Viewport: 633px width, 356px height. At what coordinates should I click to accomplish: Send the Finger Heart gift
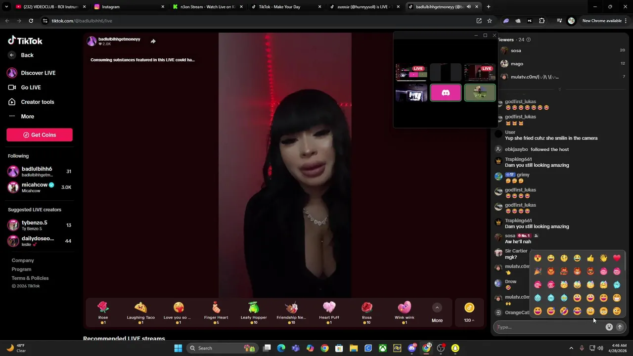click(216, 312)
